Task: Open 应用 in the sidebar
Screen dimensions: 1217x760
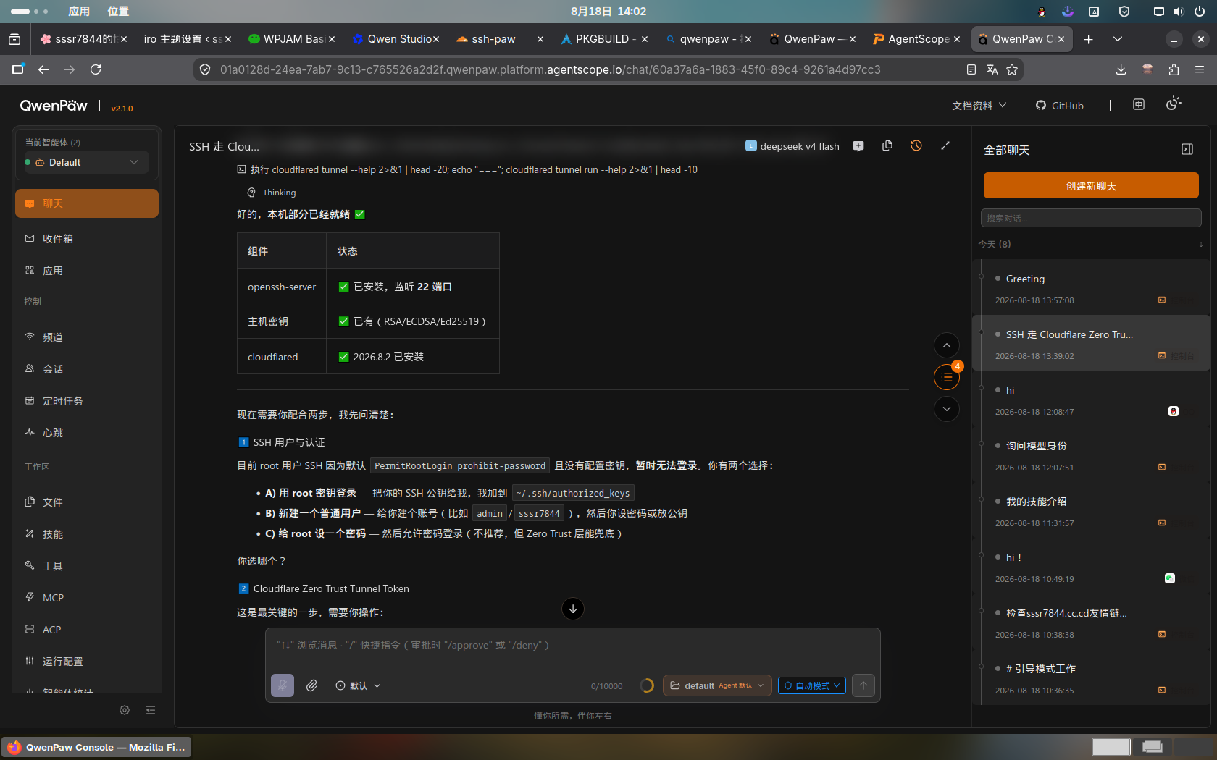Action: coord(87,270)
